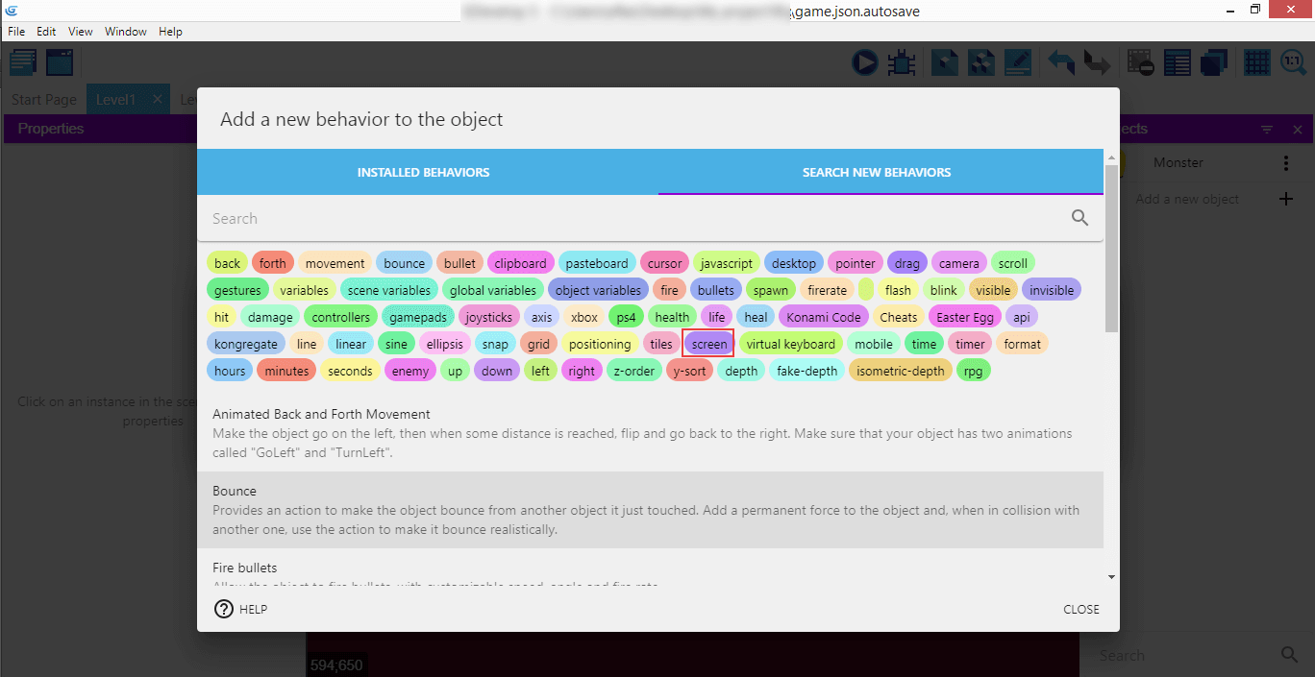Image resolution: width=1315 pixels, height=677 pixels.
Task: Open the Objects panel filter options
Action: pyautogui.click(x=1267, y=129)
